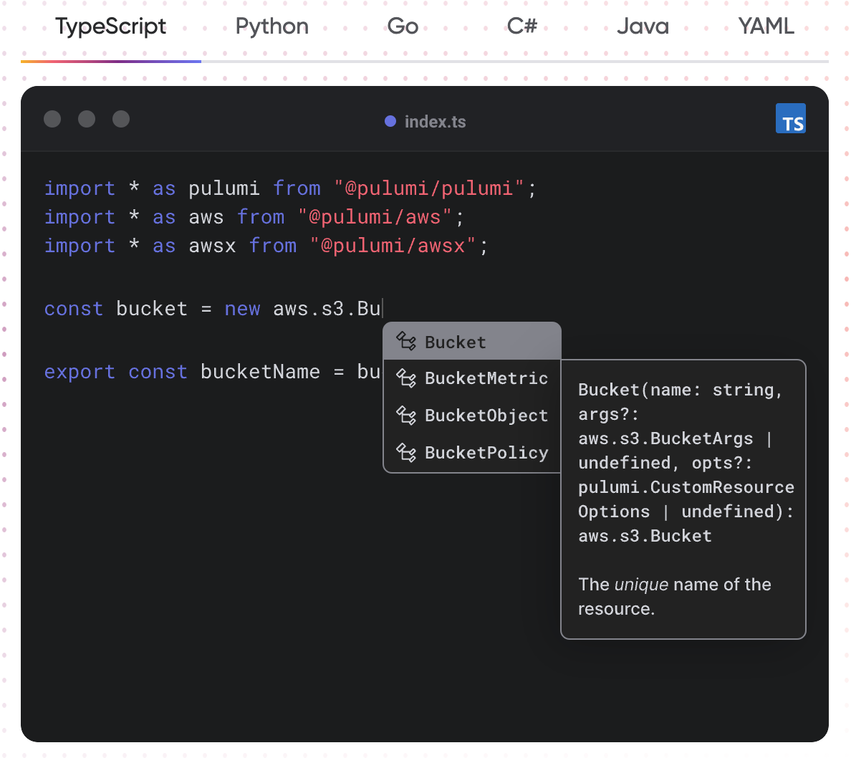Select the Go tab
Image resolution: width=851 pixels, height=758 pixels.
[403, 27]
